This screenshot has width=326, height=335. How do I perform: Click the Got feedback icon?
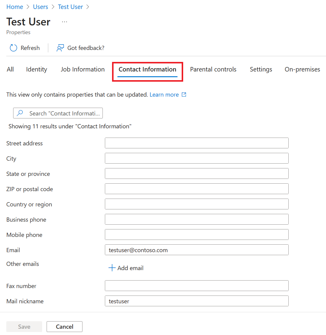pyautogui.click(x=60, y=48)
